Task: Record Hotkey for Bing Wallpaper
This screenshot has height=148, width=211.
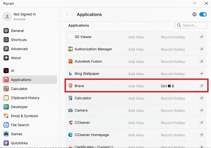Action: coord(173,74)
